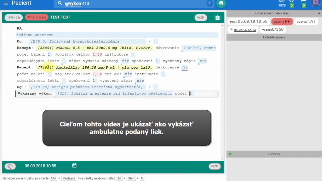This screenshot has height=181, width=322.
Task: Click the Posl.: 05.09.18 10:55 chip
Action: point(249,22)
